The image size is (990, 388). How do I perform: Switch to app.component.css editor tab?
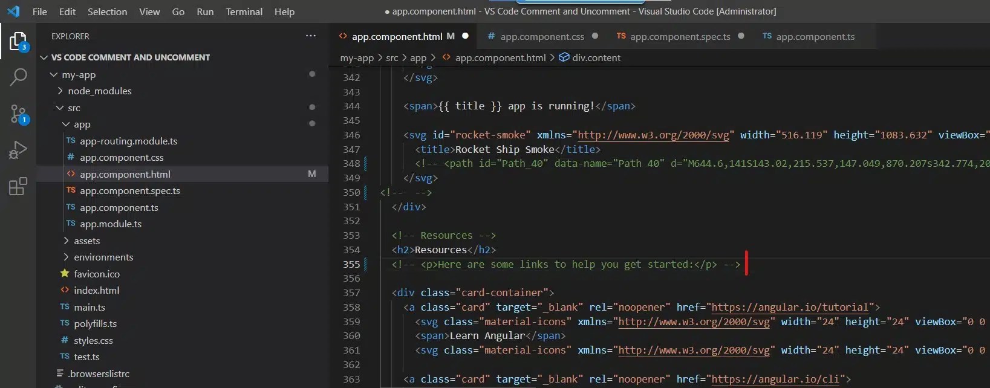click(542, 36)
